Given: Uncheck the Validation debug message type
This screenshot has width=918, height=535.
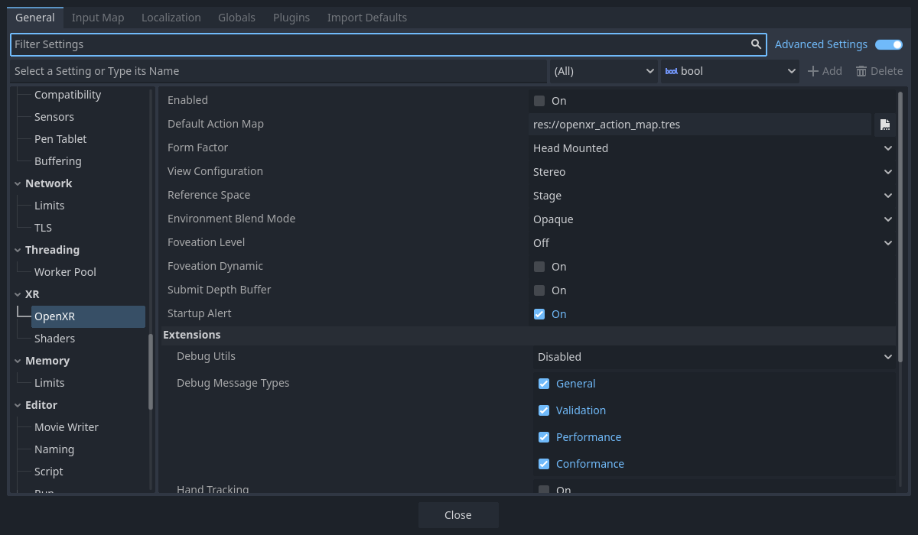Looking at the screenshot, I should pyautogui.click(x=544, y=410).
